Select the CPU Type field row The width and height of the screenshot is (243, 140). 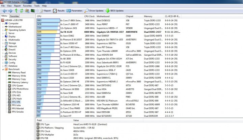tap(89, 124)
